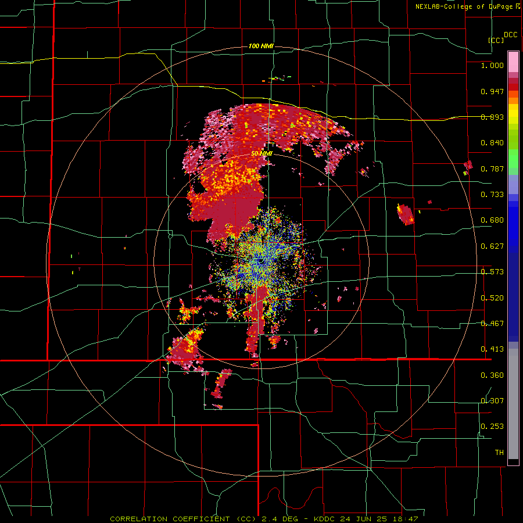
Task: Click the [CC] units label
Action: coord(496,40)
